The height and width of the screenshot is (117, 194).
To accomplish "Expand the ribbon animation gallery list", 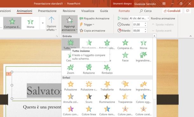I will [43, 23].
